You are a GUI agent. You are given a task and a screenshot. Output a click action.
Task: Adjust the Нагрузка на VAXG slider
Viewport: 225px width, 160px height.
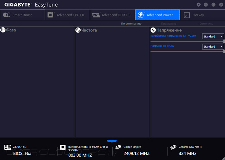(187, 51)
